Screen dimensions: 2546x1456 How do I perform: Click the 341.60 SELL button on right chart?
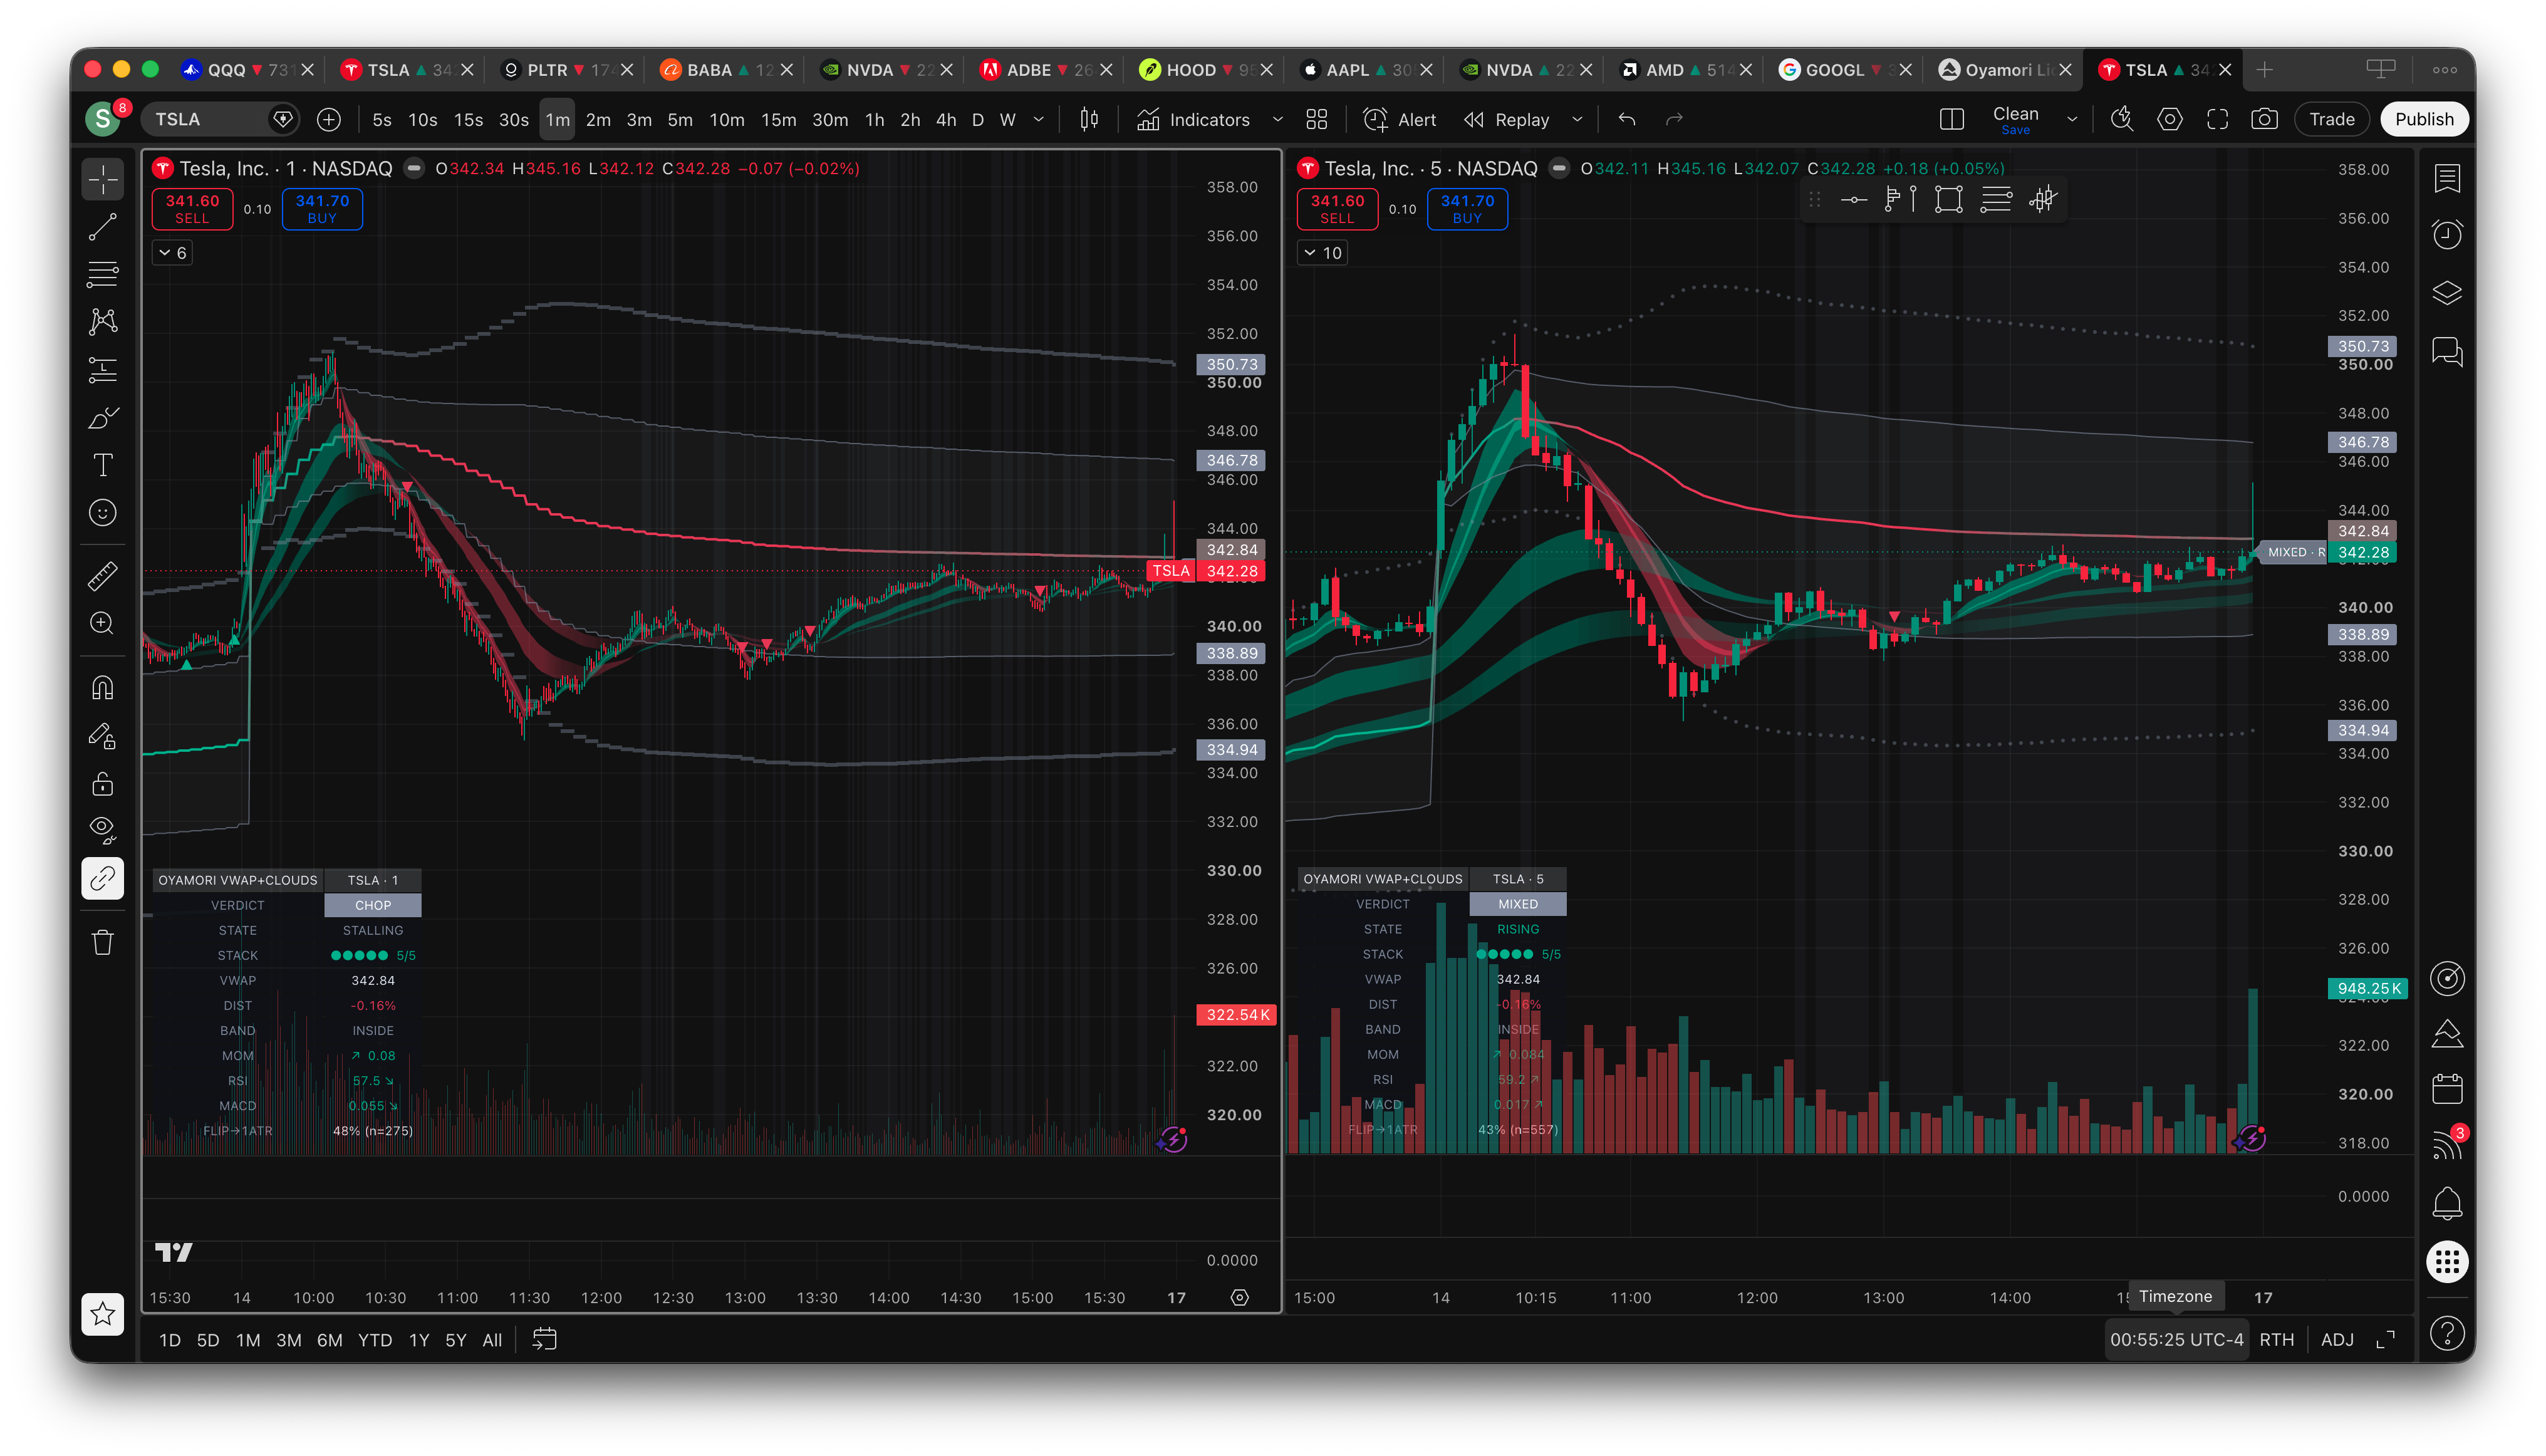pos(1337,209)
